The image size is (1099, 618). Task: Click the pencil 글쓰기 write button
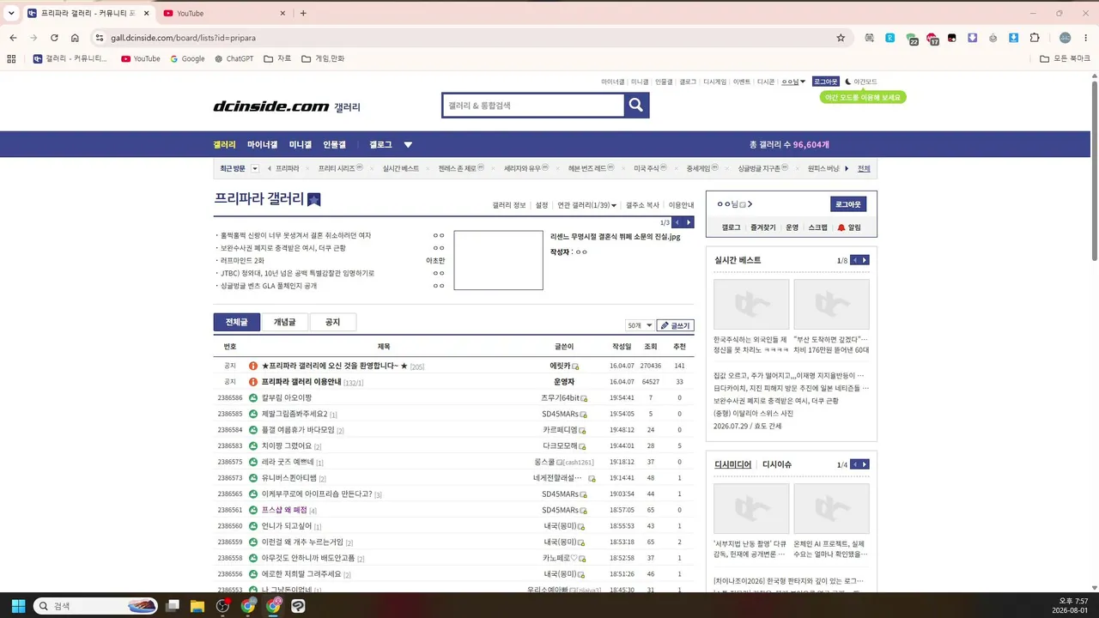675,325
